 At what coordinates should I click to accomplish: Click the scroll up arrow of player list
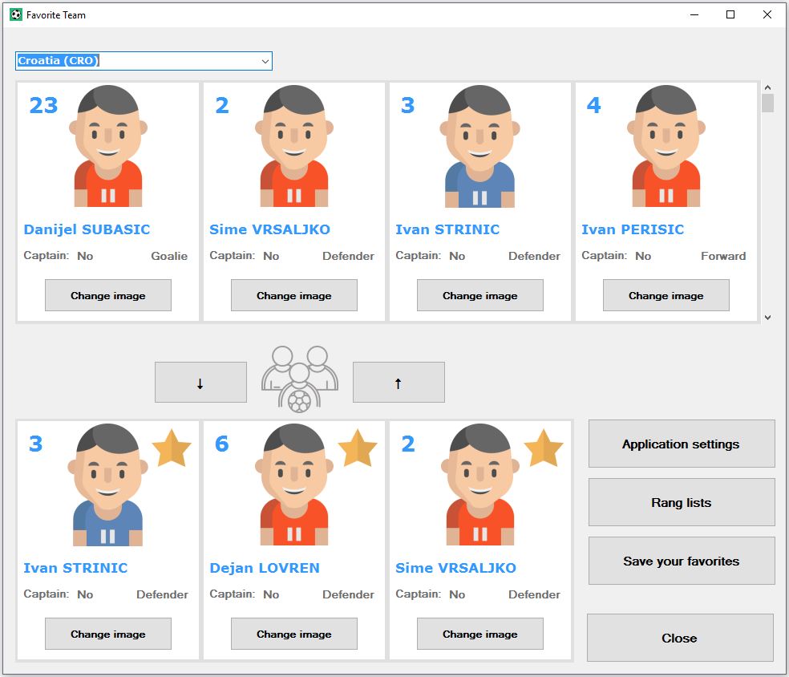pyautogui.click(x=768, y=87)
